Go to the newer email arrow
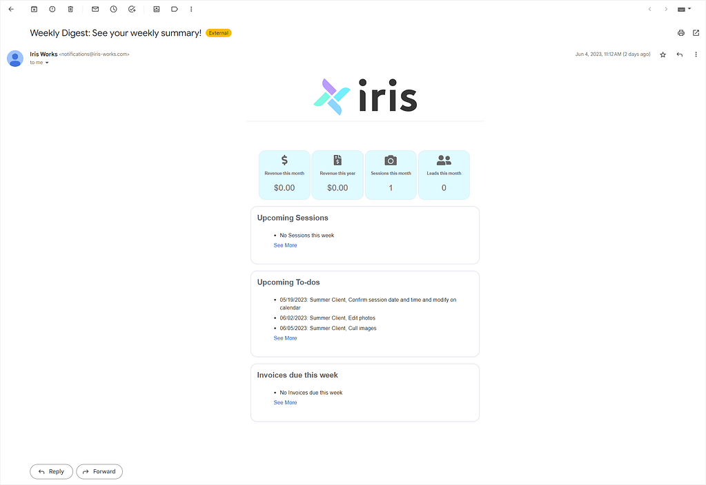The width and height of the screenshot is (706, 485). (x=649, y=9)
